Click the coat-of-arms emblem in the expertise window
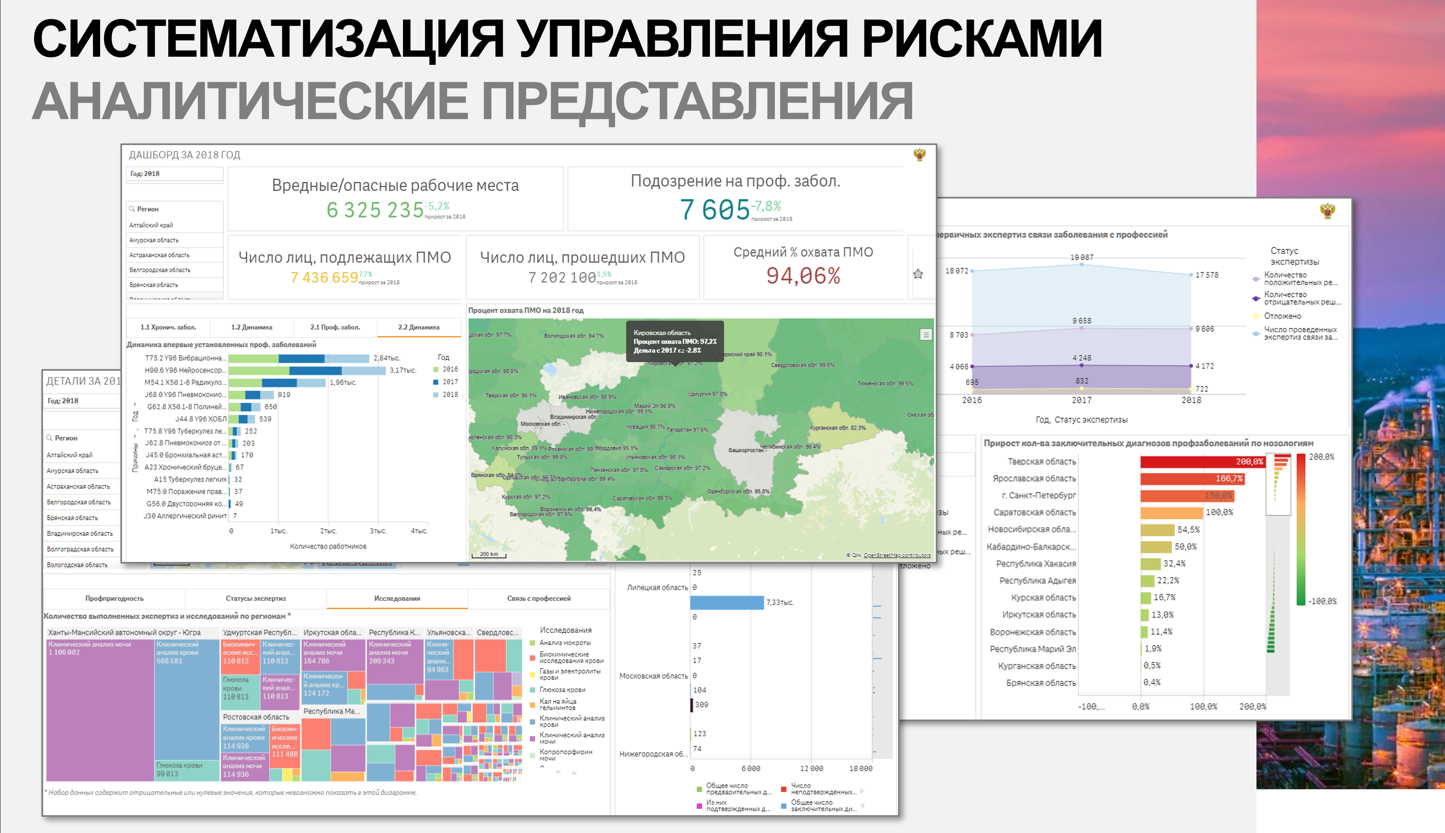The height and width of the screenshot is (833, 1445). [1328, 211]
